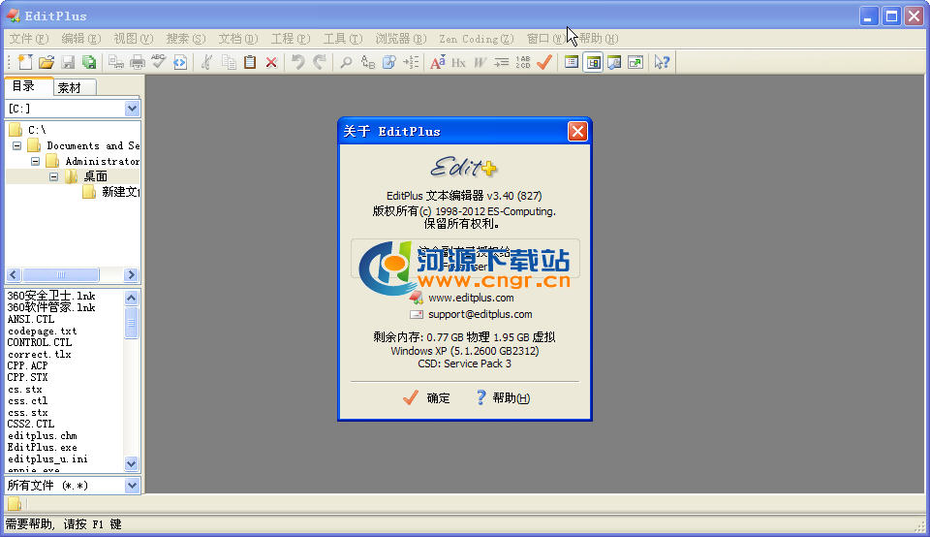This screenshot has width=930, height=537.
Task: Click the file list scroll up arrow
Action: tap(131, 298)
